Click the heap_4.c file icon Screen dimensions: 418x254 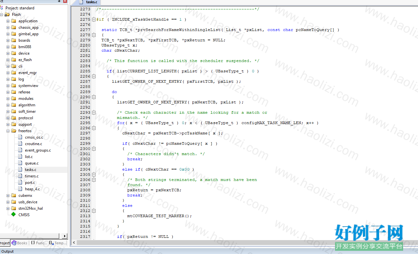coord(20,189)
